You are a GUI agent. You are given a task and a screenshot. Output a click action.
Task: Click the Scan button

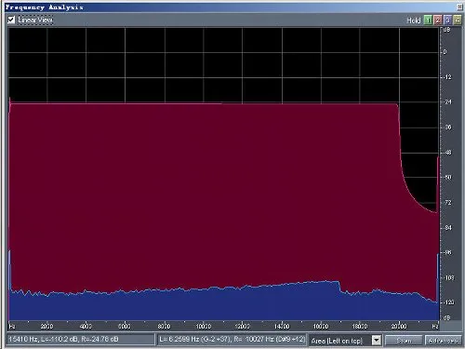(404, 341)
